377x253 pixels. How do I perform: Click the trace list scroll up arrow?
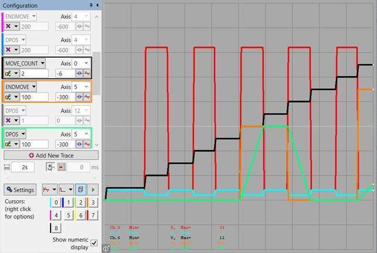click(96, 16)
